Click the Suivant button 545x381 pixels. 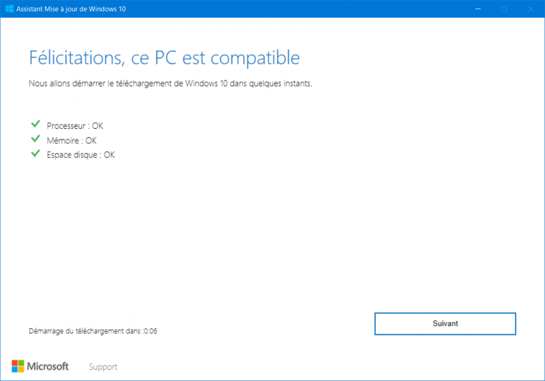click(445, 324)
